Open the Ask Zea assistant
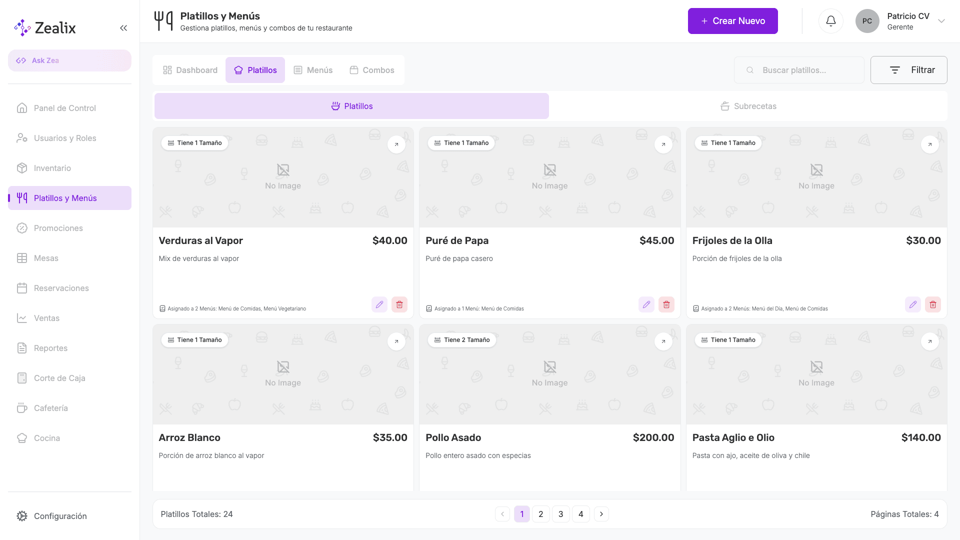The width and height of the screenshot is (960, 540). (69, 60)
